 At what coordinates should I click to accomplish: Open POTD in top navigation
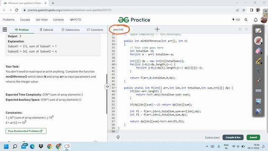coord(75,20)
